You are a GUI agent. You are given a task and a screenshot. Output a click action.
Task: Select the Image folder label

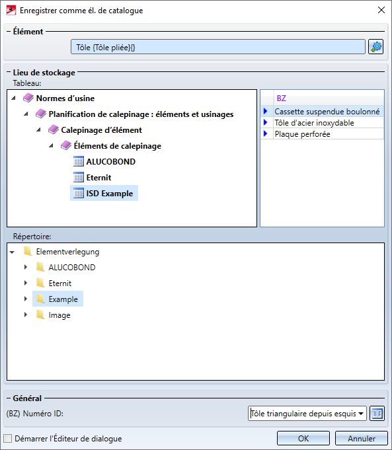pos(59,315)
